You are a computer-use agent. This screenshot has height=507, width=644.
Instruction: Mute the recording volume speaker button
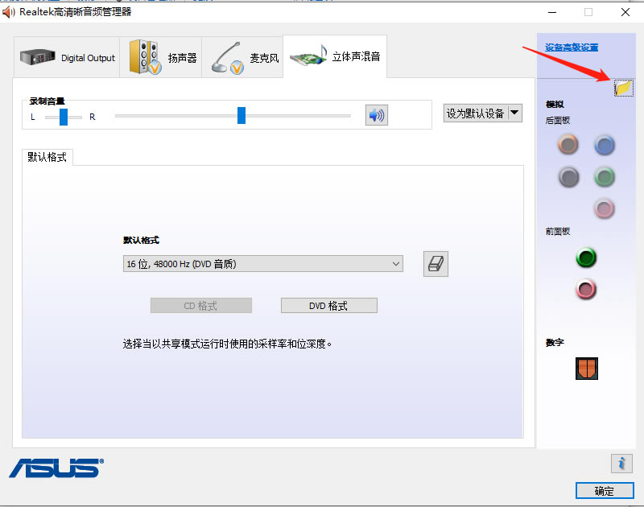376,115
